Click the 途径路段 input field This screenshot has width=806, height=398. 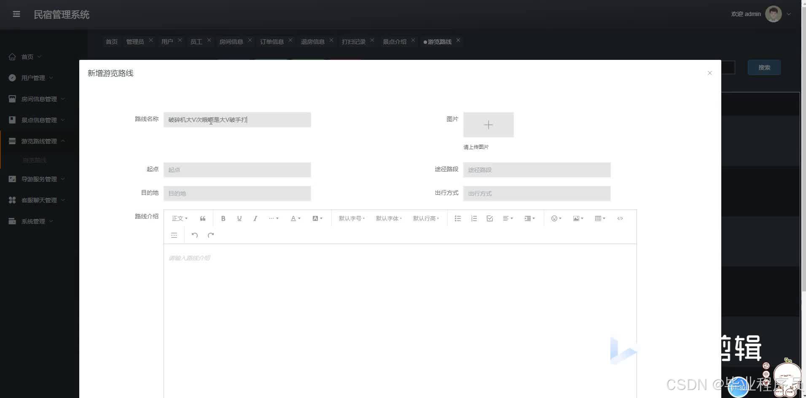(537, 170)
